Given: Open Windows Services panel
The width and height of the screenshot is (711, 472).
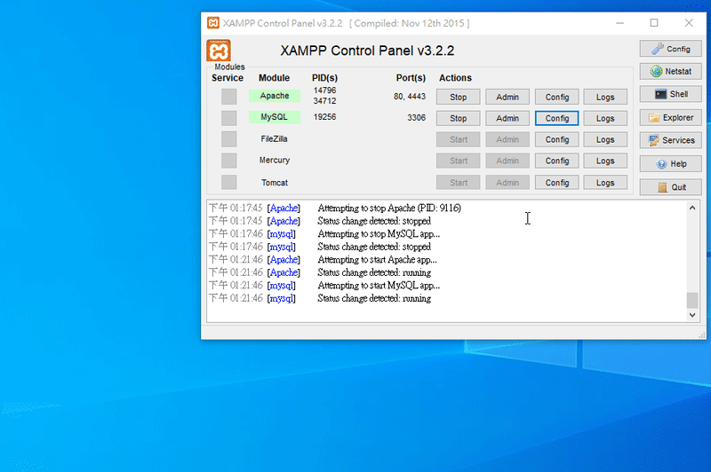Looking at the screenshot, I should (x=671, y=140).
